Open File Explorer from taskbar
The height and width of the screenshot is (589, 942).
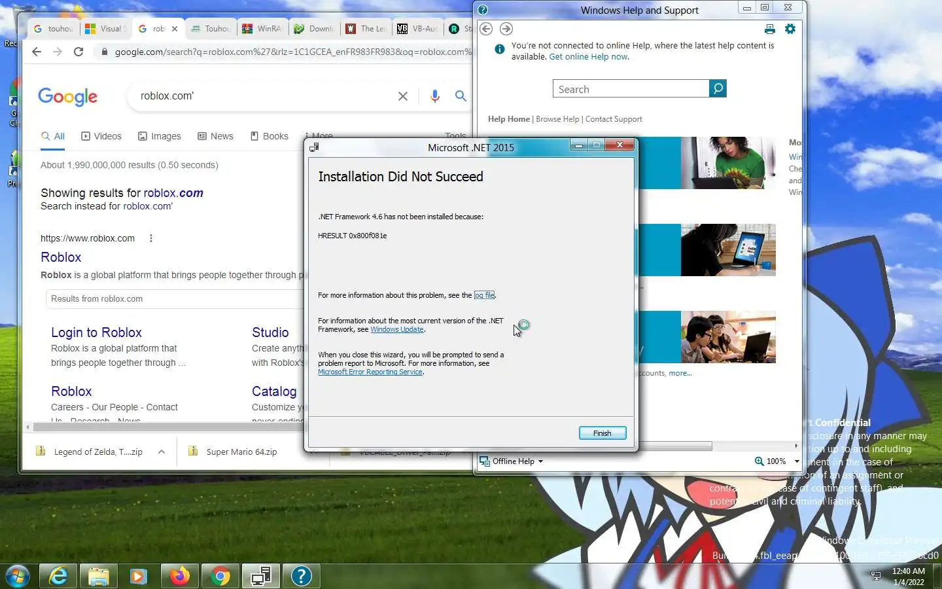99,576
